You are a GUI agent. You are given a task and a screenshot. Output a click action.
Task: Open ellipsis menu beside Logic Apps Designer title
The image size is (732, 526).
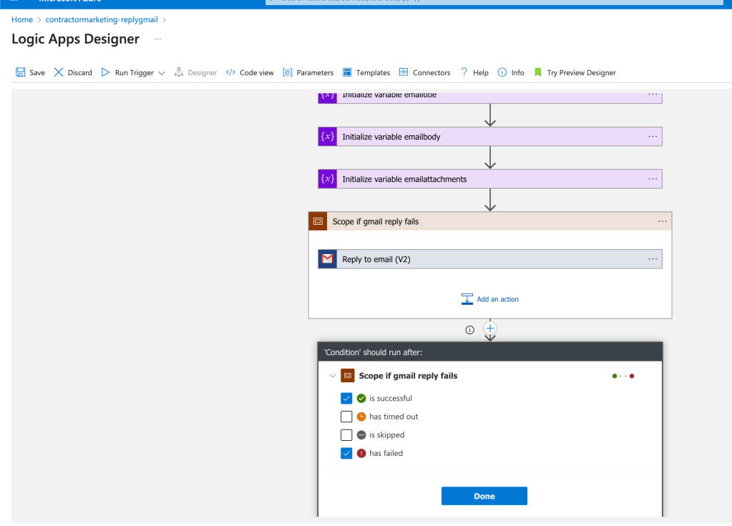[158, 39]
